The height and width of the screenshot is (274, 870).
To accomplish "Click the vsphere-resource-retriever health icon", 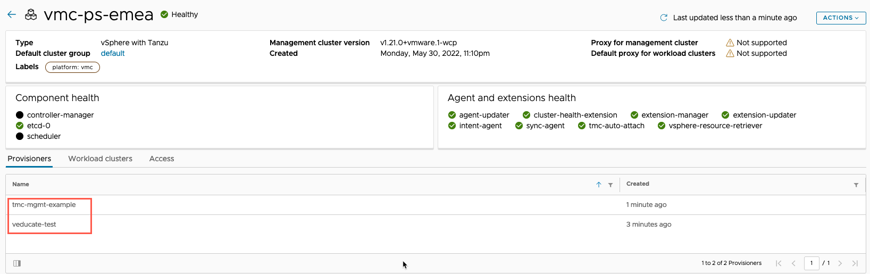I will tap(662, 126).
